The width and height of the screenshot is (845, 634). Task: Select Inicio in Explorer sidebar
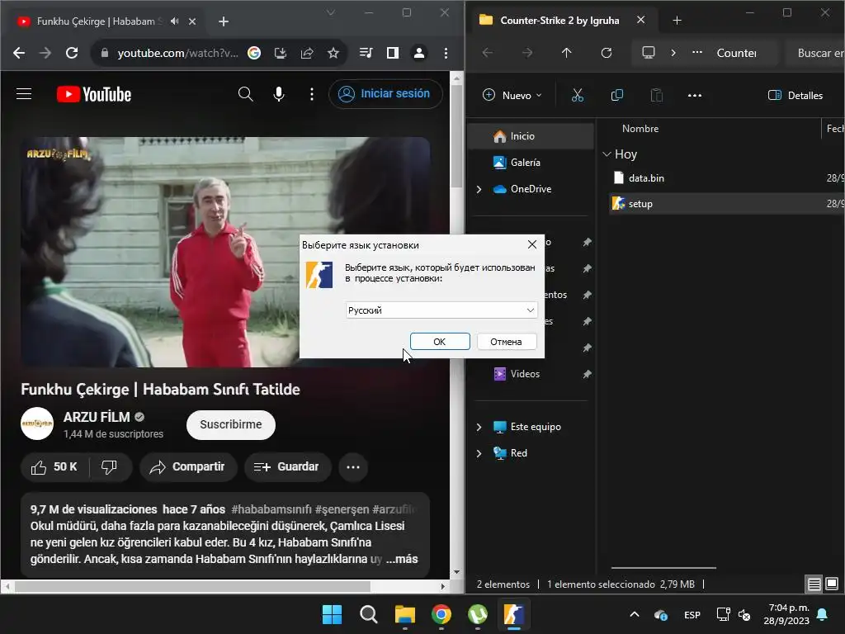click(x=531, y=136)
